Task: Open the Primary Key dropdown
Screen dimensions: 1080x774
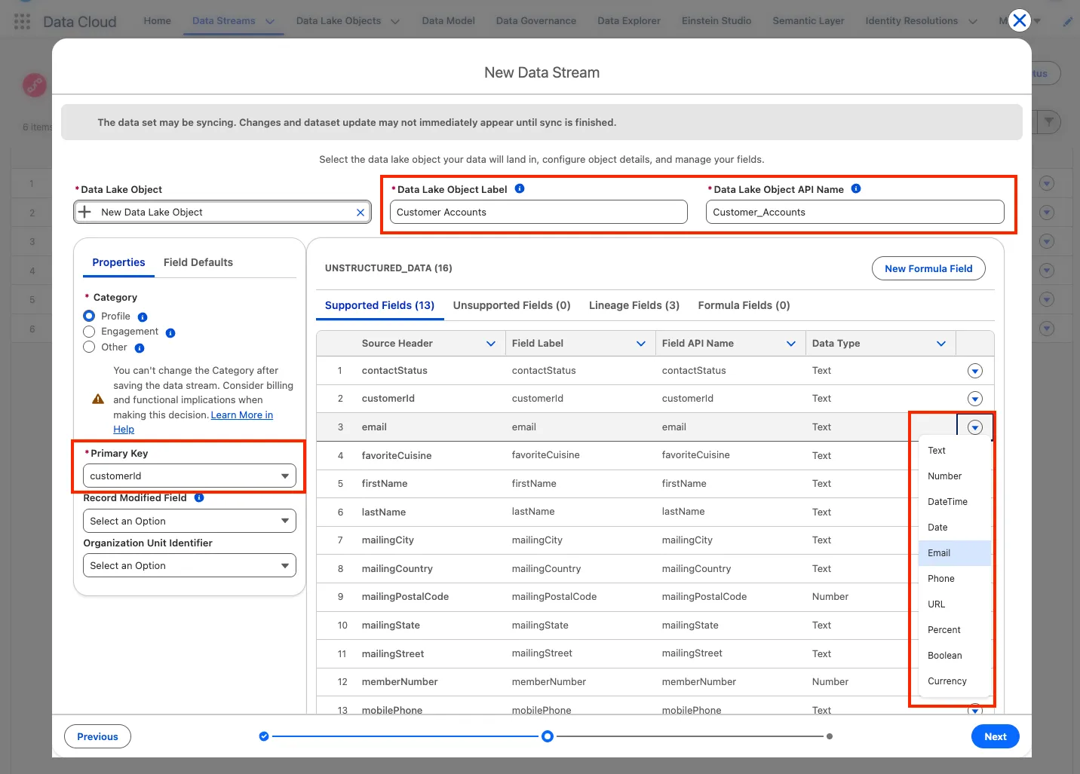Action: pos(189,476)
